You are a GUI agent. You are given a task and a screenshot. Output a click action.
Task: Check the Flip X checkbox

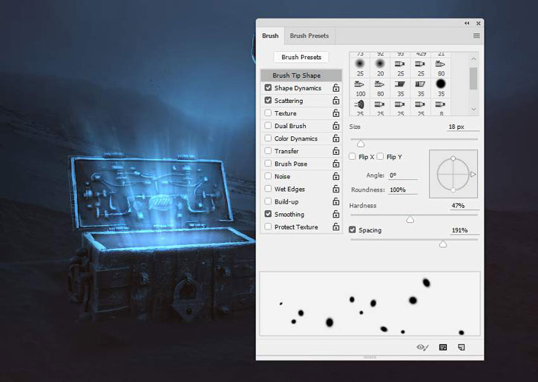(x=352, y=156)
